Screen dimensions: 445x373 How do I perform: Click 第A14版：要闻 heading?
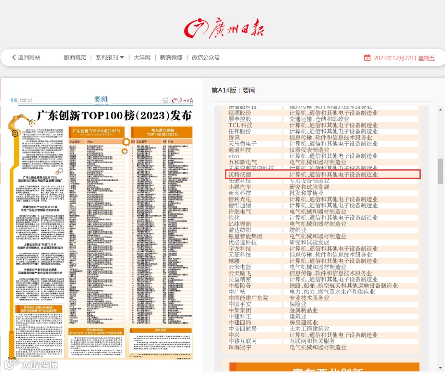coord(233,90)
